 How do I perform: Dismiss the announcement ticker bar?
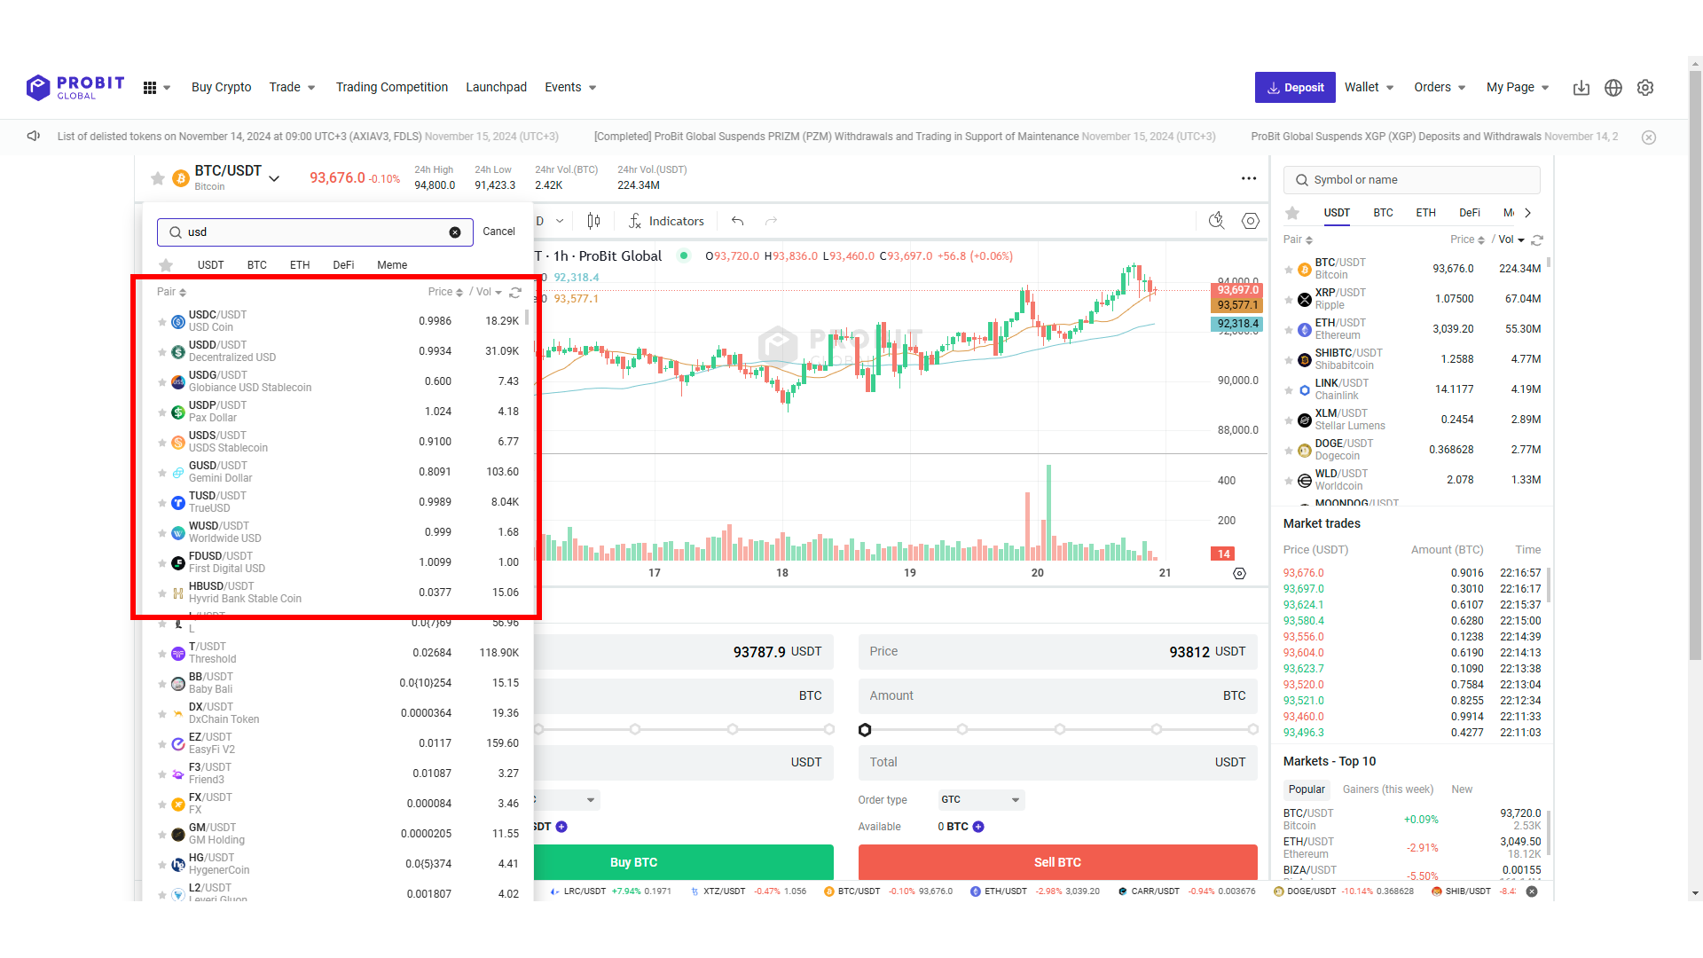click(x=1649, y=137)
